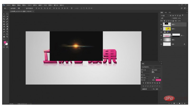
Task: Select the 图层 5 layer thumbnail
Action: pos(167,25)
